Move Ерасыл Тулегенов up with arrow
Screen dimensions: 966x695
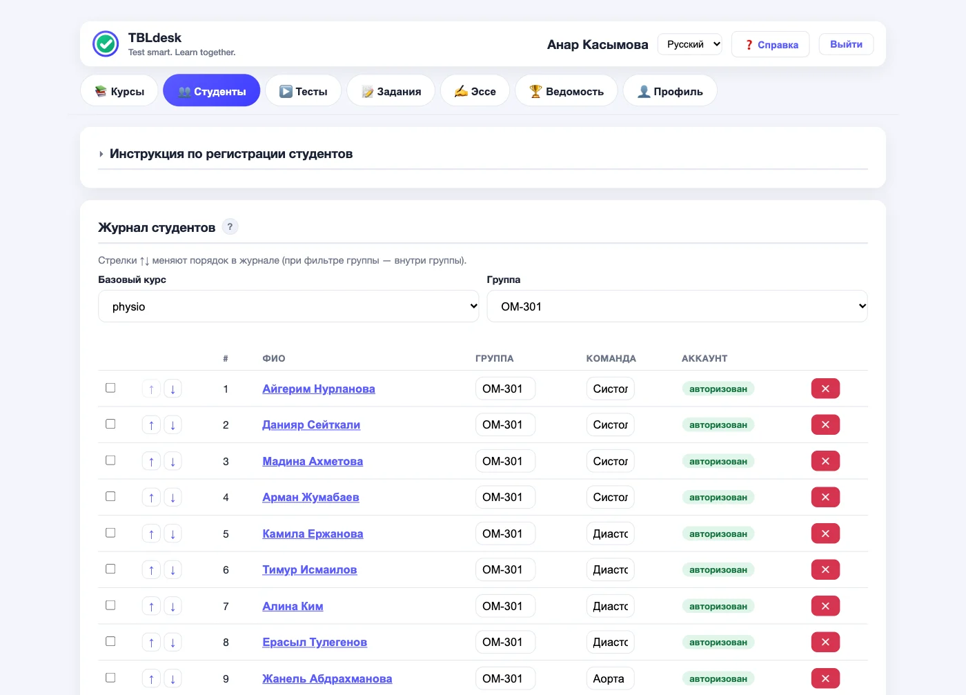151,643
